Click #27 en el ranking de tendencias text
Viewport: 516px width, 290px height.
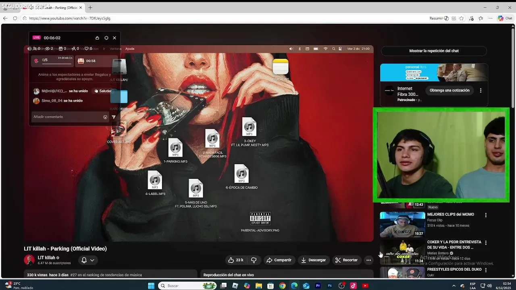pyautogui.click(x=106, y=275)
